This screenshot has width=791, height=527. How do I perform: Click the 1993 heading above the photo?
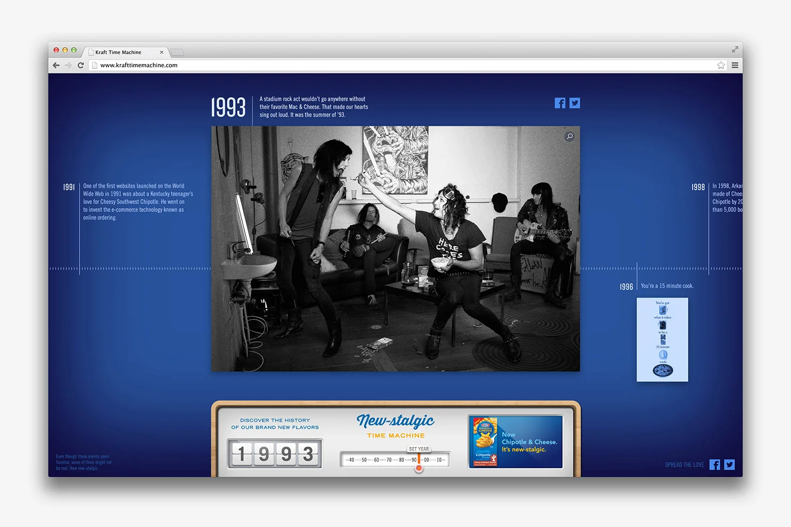[228, 107]
